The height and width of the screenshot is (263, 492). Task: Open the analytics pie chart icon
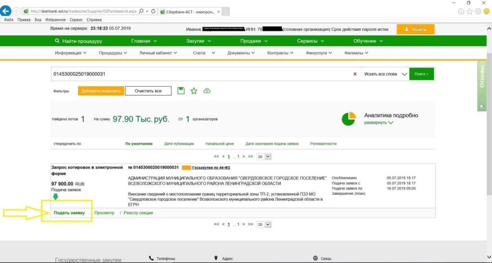click(349, 119)
